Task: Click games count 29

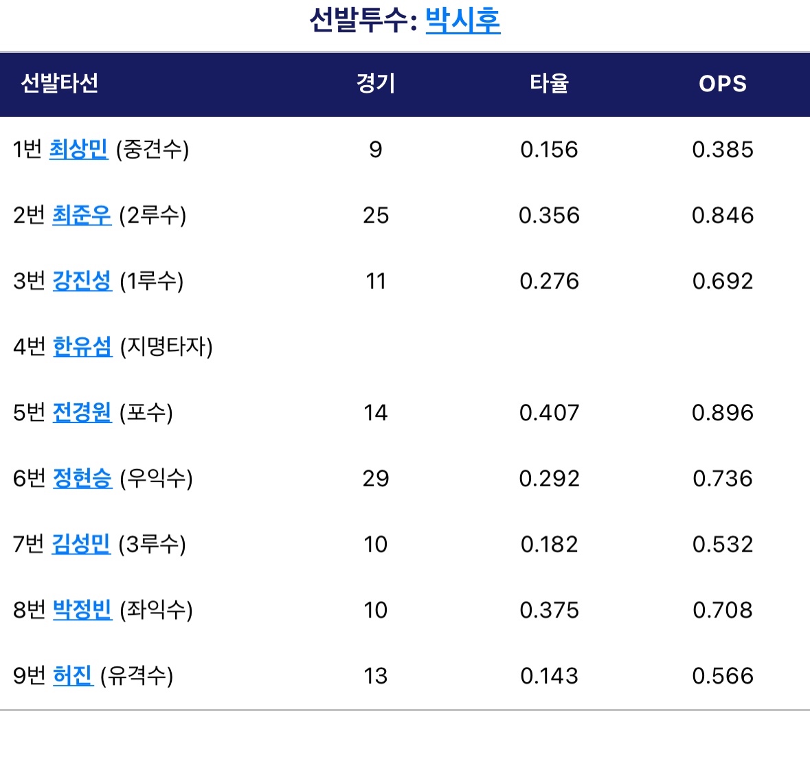Action: [x=375, y=478]
